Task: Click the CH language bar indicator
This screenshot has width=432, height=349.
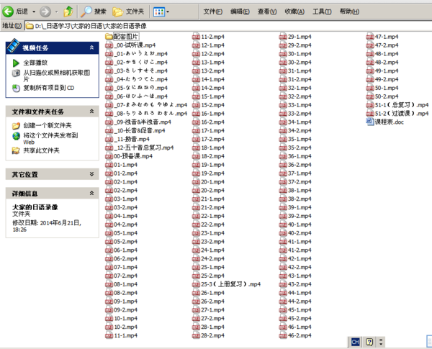Action: (x=355, y=341)
